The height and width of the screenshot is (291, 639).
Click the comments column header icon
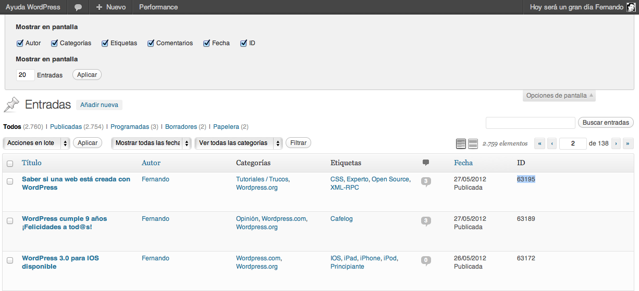click(x=426, y=163)
